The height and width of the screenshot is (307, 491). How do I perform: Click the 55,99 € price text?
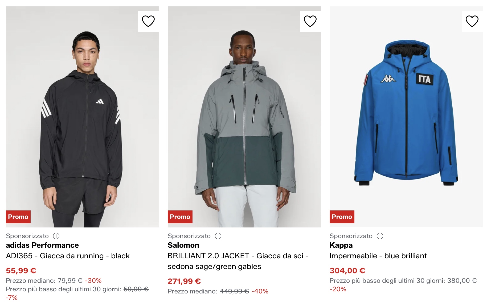(x=20, y=270)
